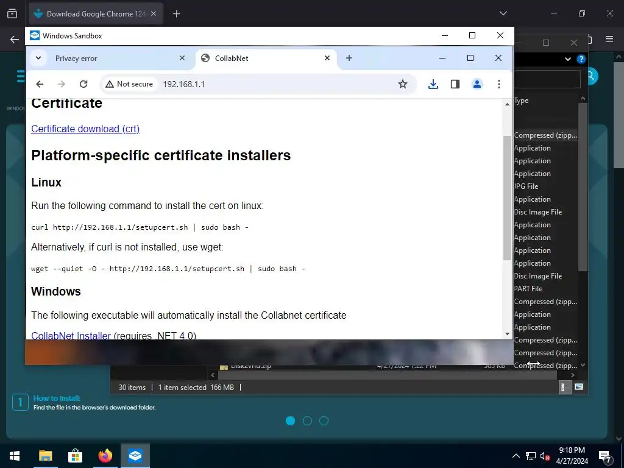Click the JPG File type entry
This screenshot has width=624, height=468.
[x=526, y=186]
